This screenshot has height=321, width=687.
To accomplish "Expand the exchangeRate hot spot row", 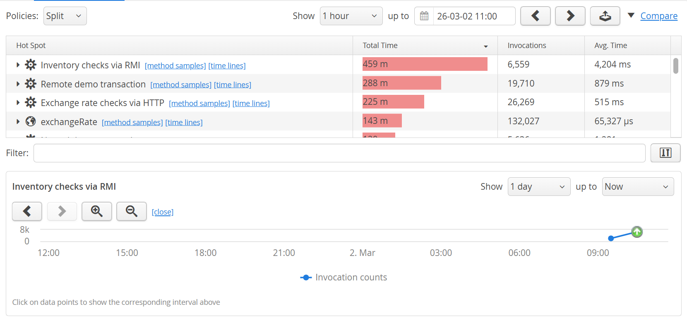I will point(18,122).
